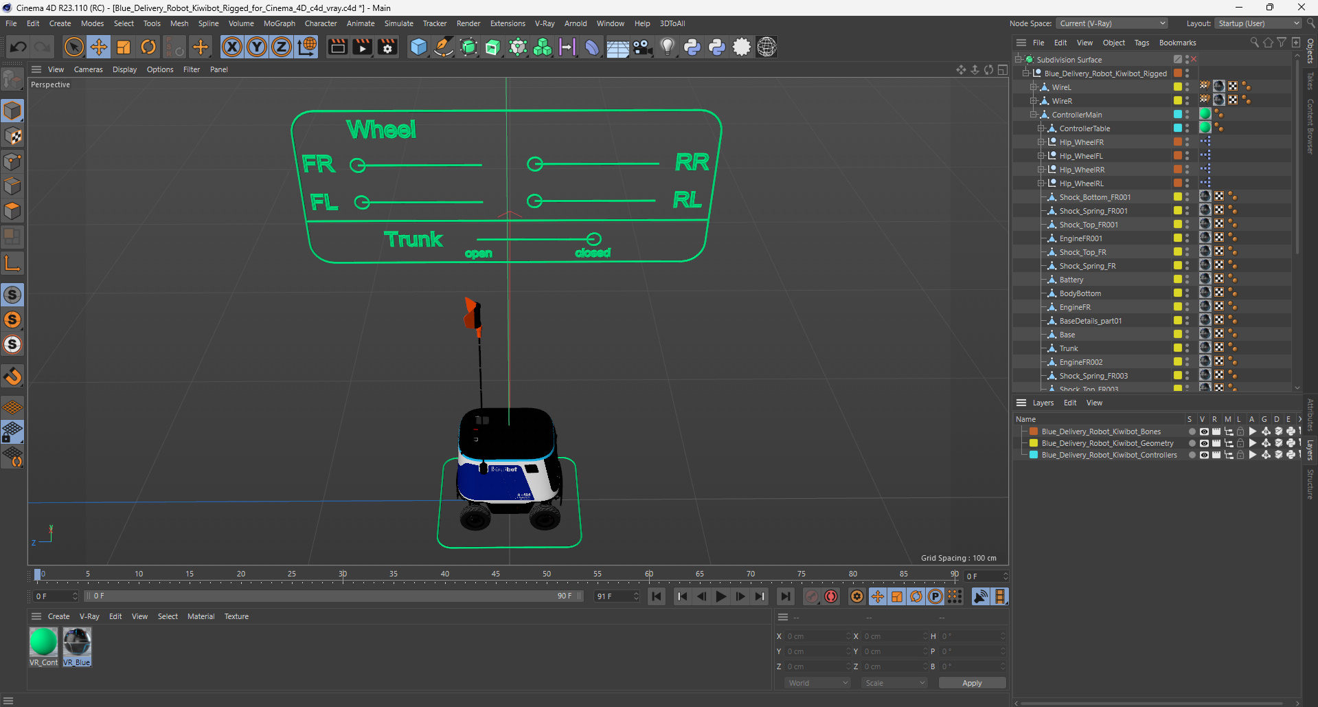Add a Light object

[x=667, y=47]
